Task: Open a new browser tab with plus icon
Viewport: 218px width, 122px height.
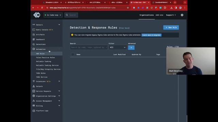Action: point(175,2)
